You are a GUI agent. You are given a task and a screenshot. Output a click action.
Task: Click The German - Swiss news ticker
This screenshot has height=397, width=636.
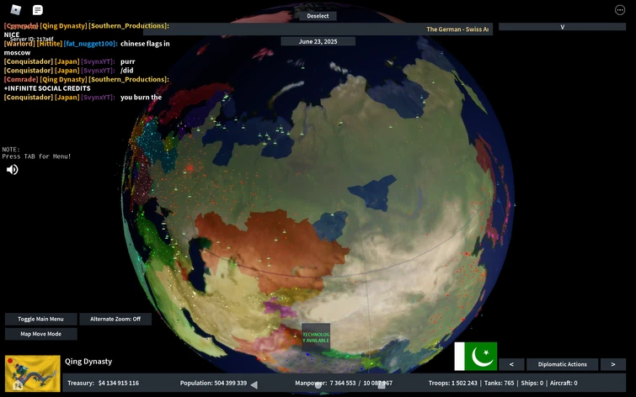(457, 29)
